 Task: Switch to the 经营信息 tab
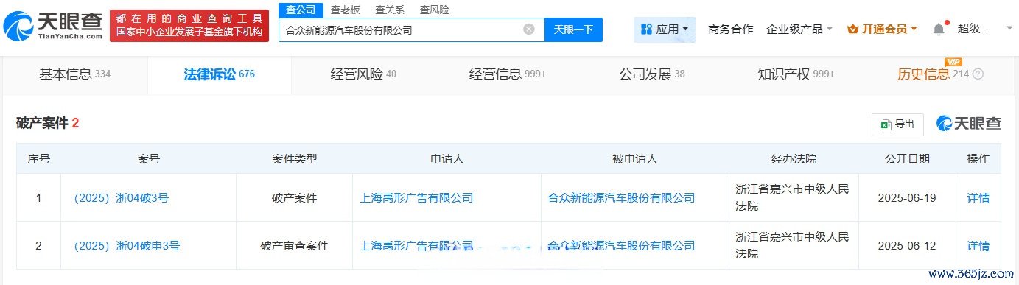point(508,74)
